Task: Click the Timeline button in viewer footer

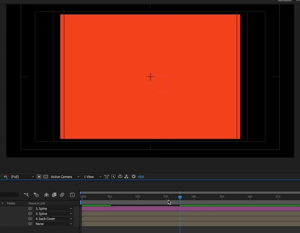Action: (x=120, y=176)
